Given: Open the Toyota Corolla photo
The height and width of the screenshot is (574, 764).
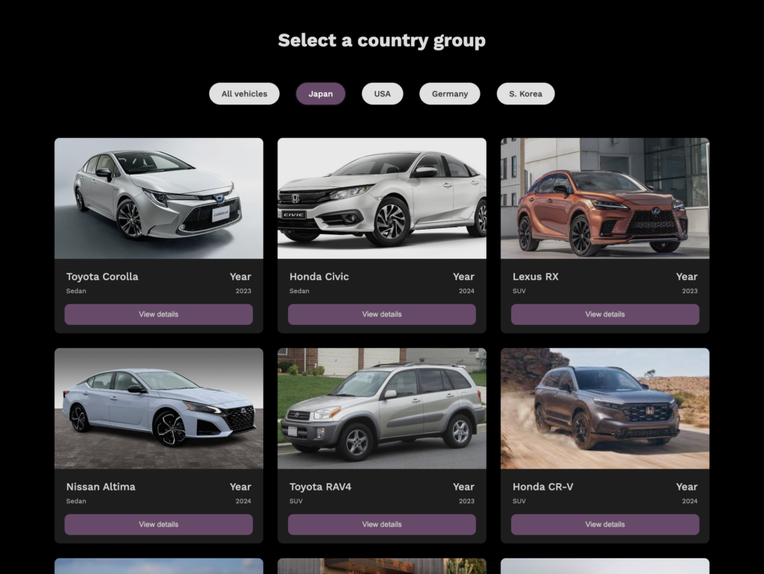Looking at the screenshot, I should tap(159, 198).
